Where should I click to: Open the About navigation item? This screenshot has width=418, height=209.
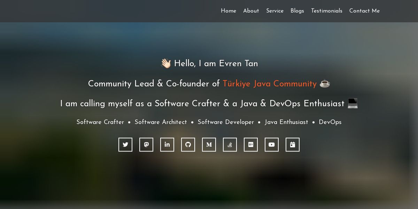click(251, 11)
